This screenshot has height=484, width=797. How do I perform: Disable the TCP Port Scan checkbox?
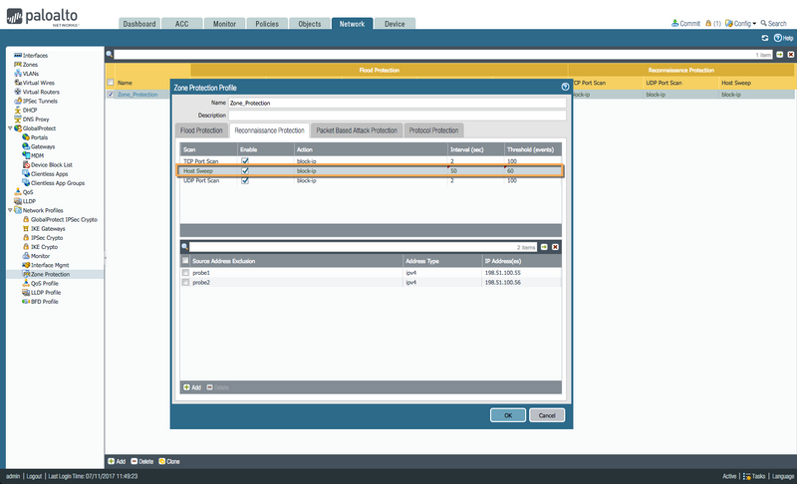(x=245, y=160)
